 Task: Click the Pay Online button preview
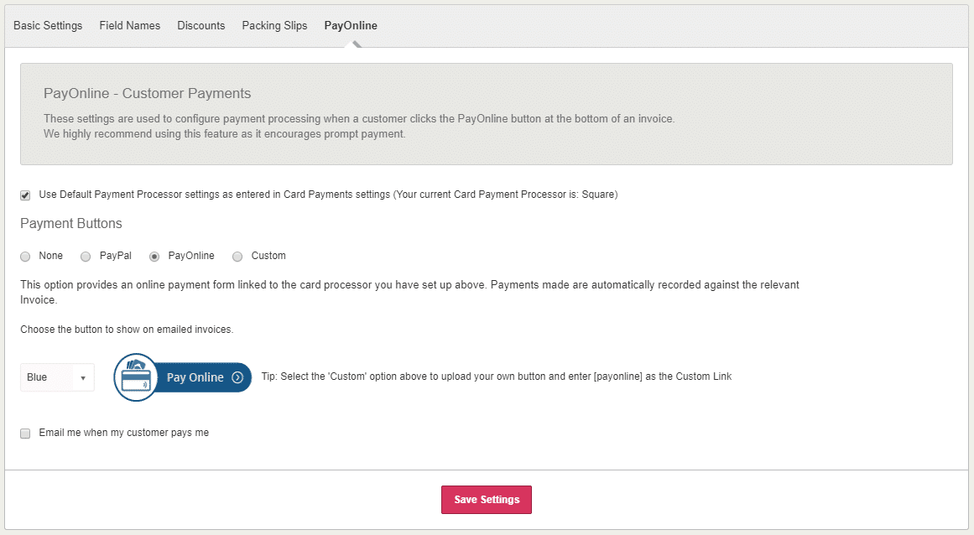tap(195, 377)
